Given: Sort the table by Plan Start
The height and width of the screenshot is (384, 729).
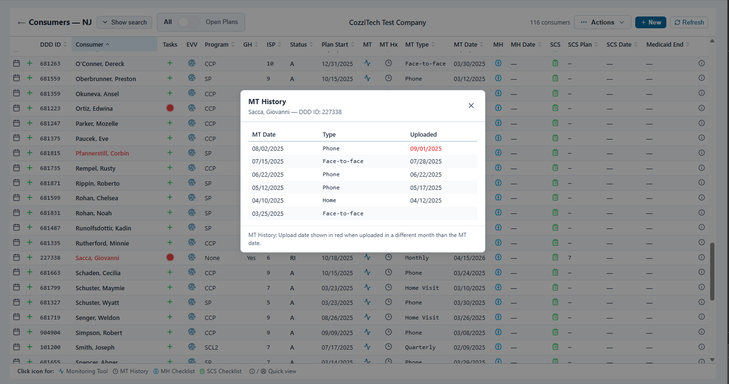Looking at the screenshot, I should (x=335, y=44).
